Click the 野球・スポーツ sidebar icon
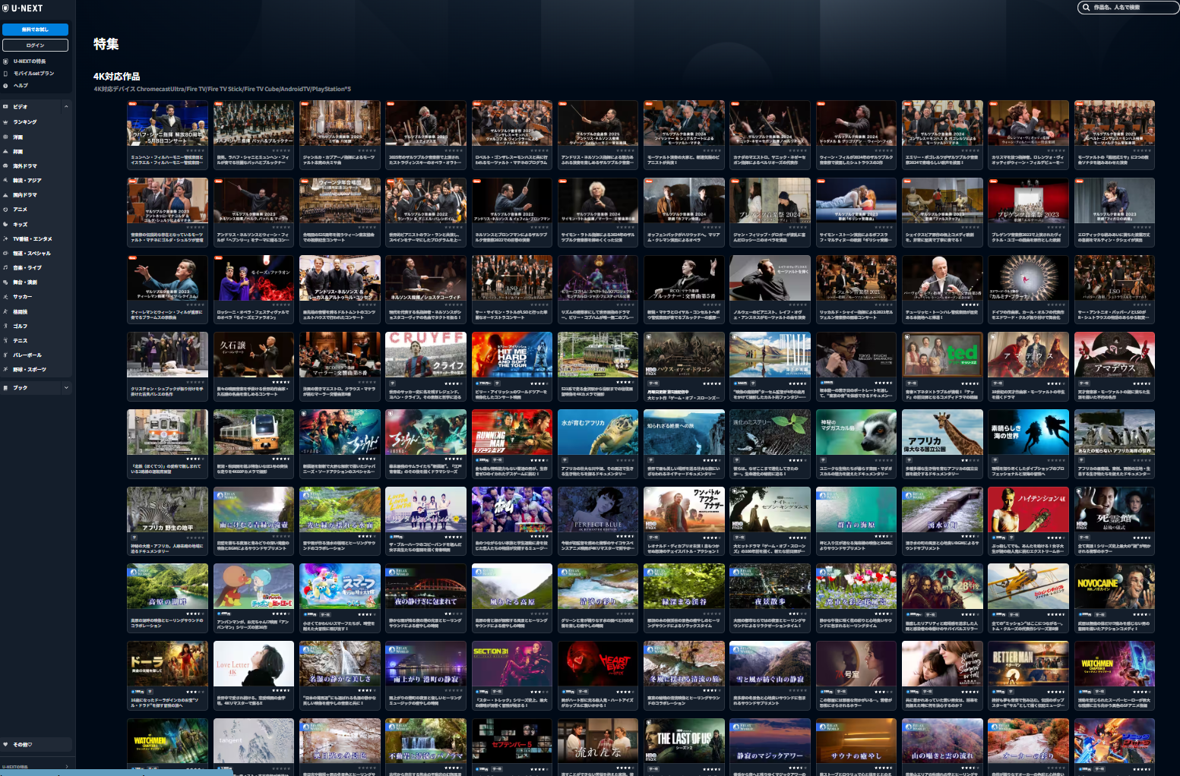Image resolution: width=1180 pixels, height=776 pixels. point(5,369)
